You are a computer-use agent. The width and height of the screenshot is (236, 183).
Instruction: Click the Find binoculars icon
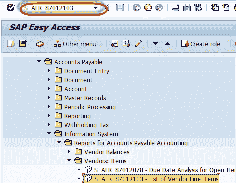click(187, 8)
